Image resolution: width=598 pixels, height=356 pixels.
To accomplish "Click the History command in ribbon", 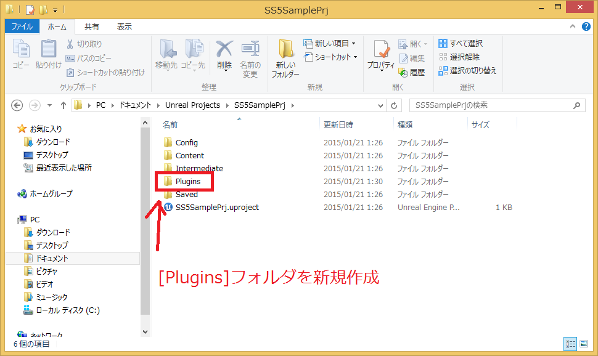I will (412, 73).
